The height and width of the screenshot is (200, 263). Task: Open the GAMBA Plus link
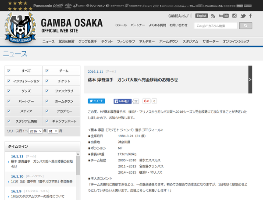point(178,16)
